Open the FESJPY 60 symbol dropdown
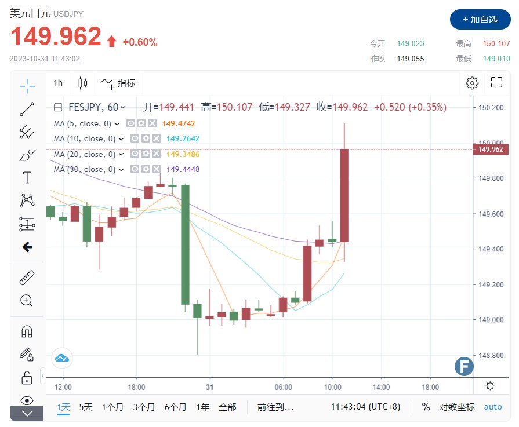This screenshot has height=427, width=519. [122, 107]
